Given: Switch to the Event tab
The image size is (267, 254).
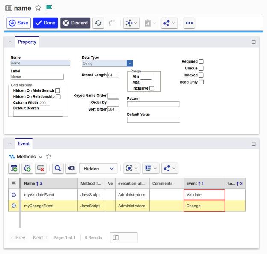Looking at the screenshot, I should click(x=24, y=143).
